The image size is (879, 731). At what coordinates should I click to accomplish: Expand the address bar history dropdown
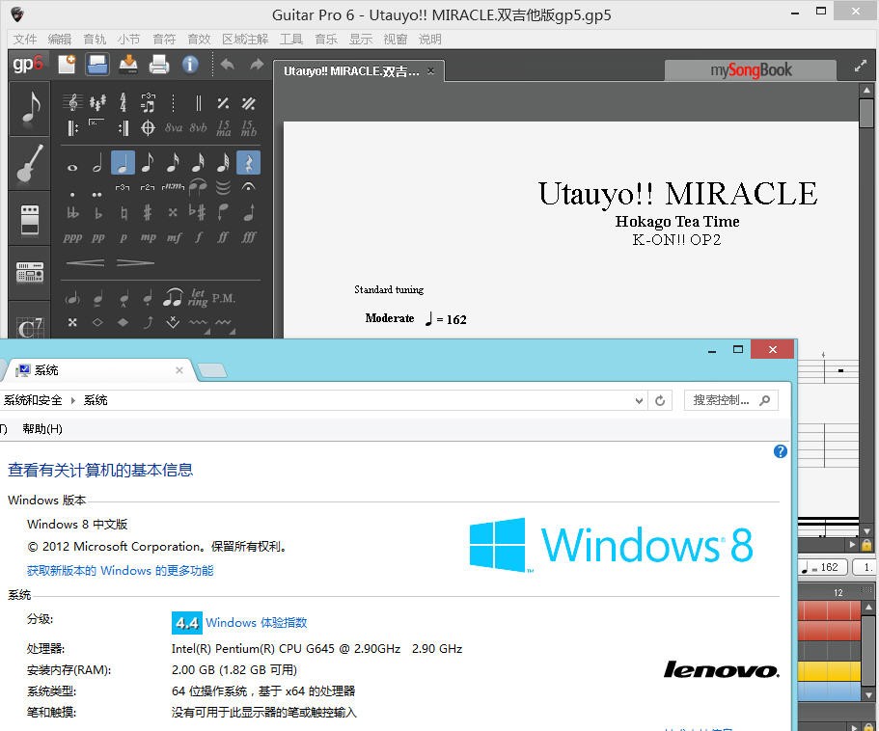coord(639,400)
